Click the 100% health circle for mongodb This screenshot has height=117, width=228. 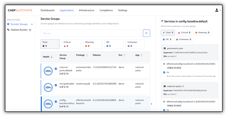(x=48, y=88)
